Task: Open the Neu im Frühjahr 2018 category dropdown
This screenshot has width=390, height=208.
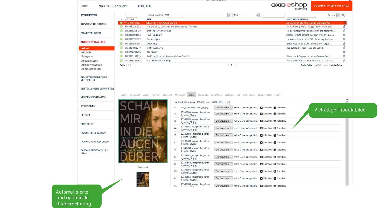Action: click(x=189, y=15)
